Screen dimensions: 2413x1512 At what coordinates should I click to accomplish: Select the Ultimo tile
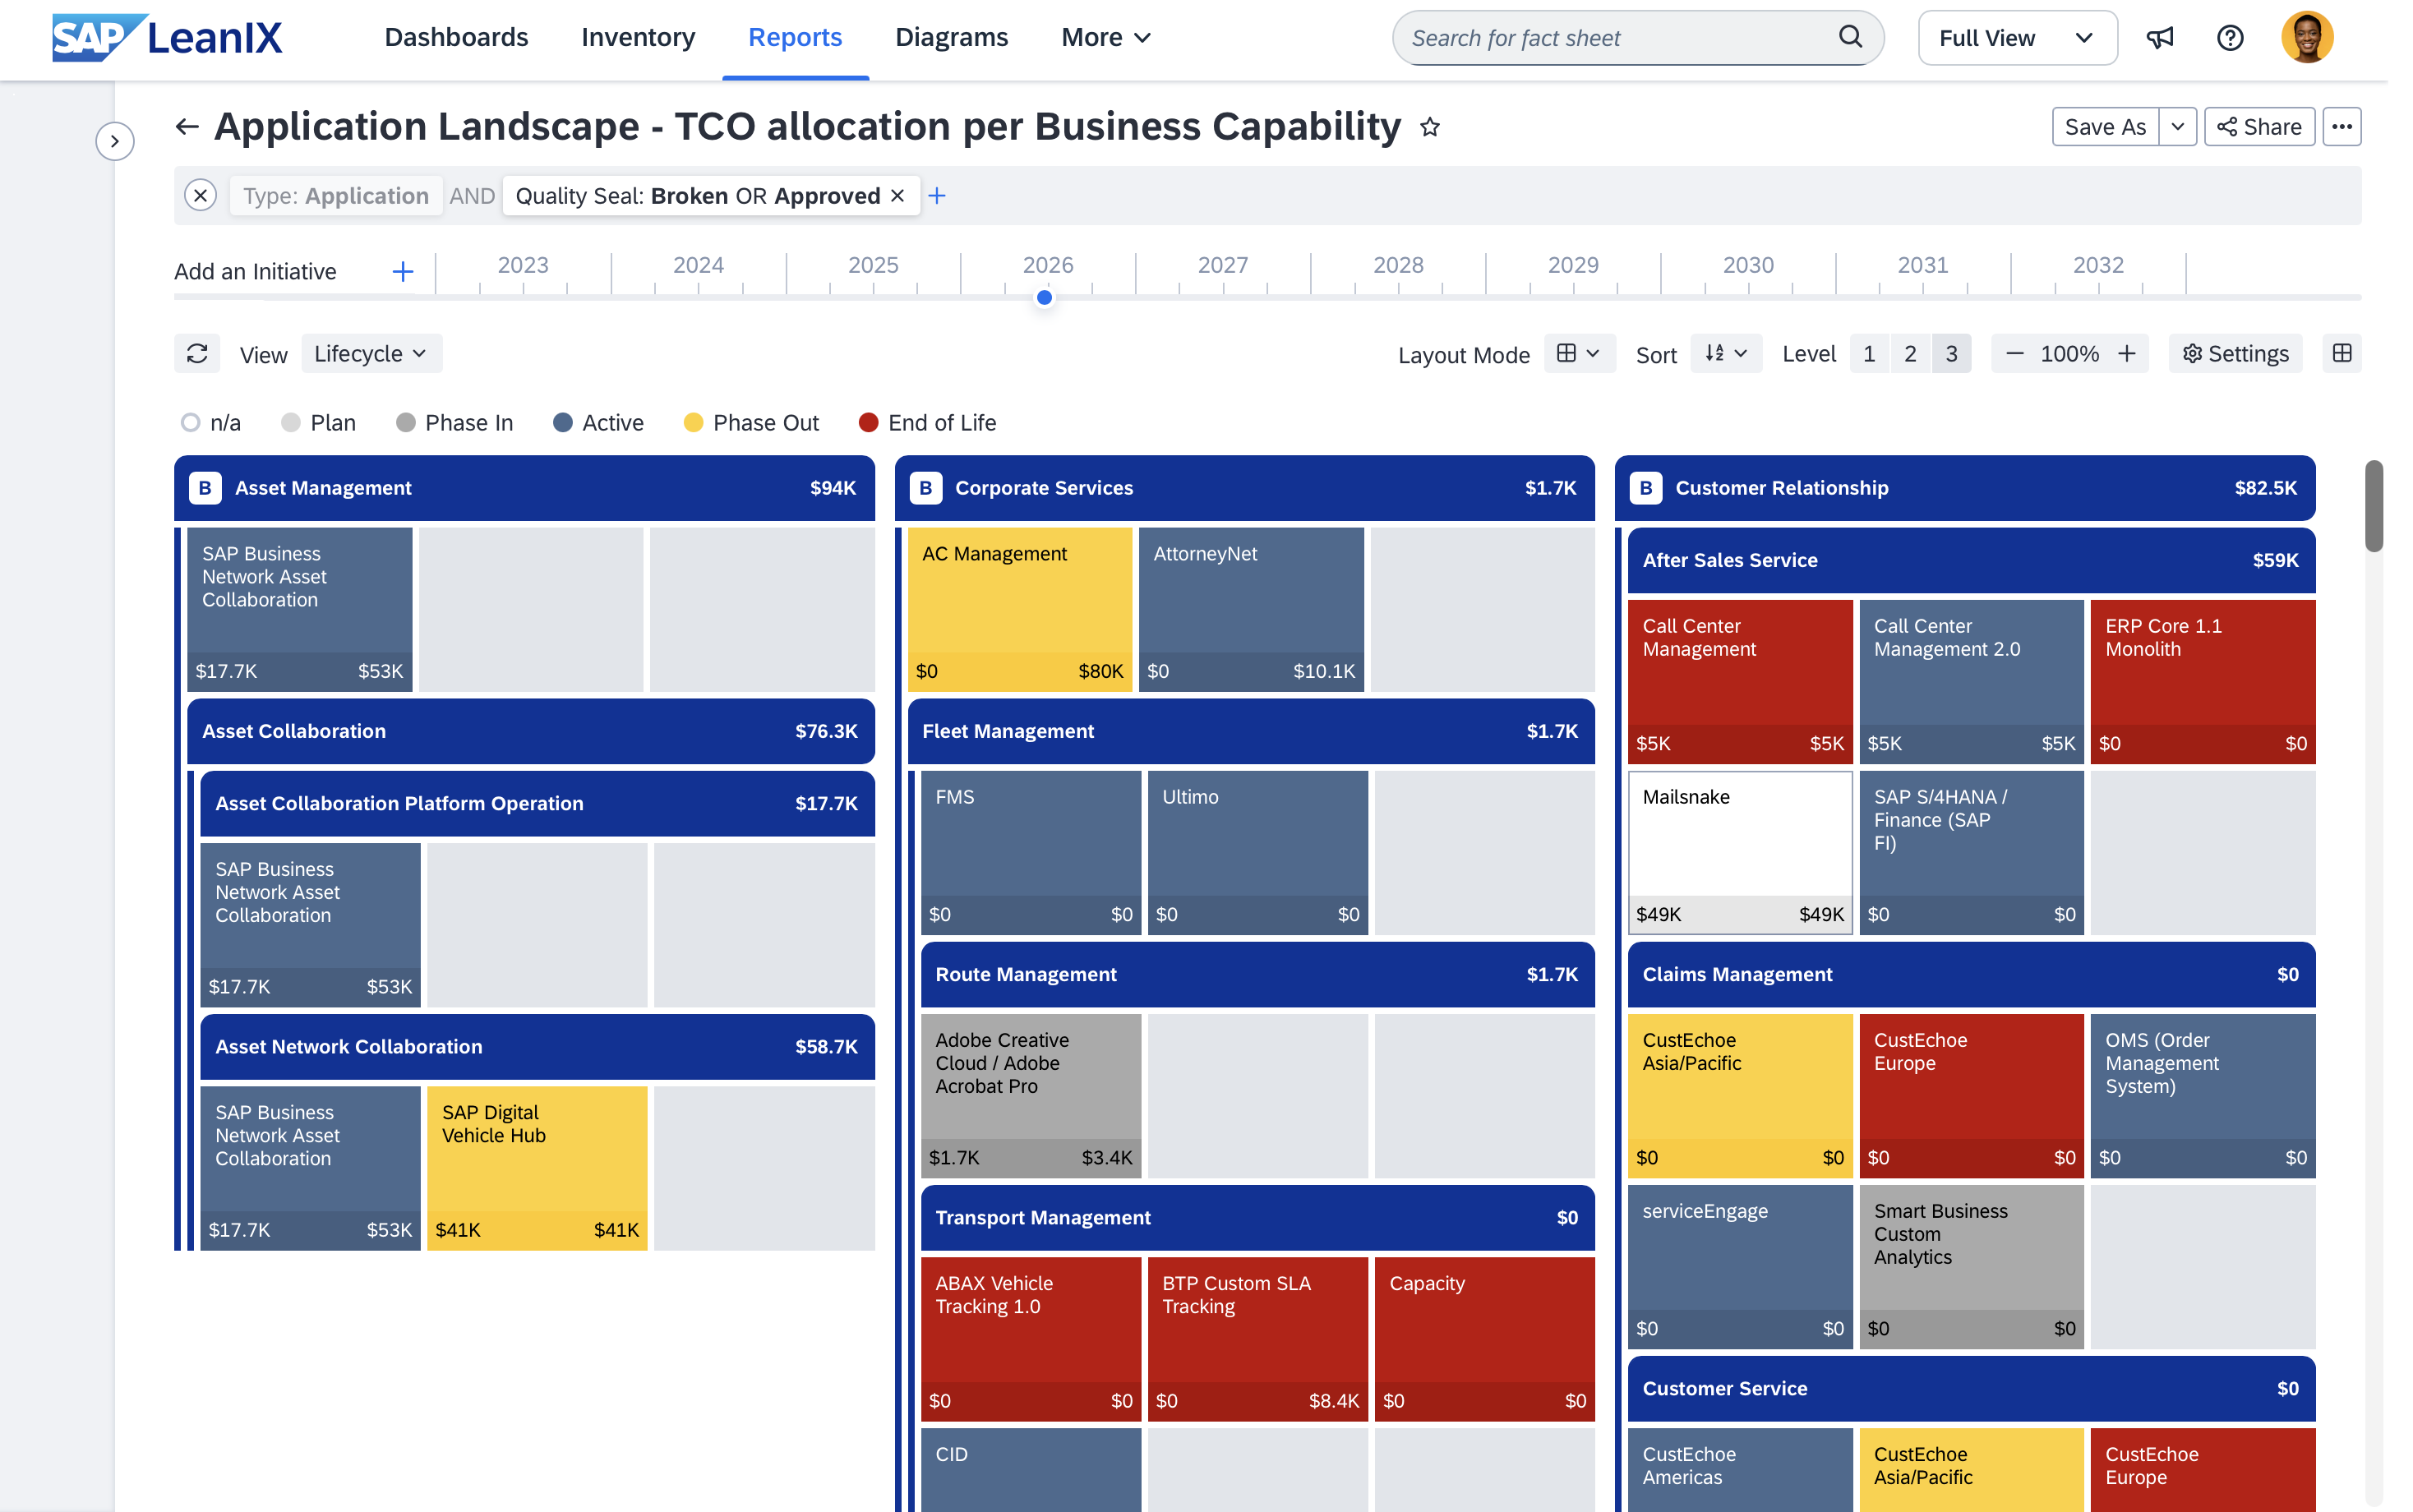(x=1257, y=852)
